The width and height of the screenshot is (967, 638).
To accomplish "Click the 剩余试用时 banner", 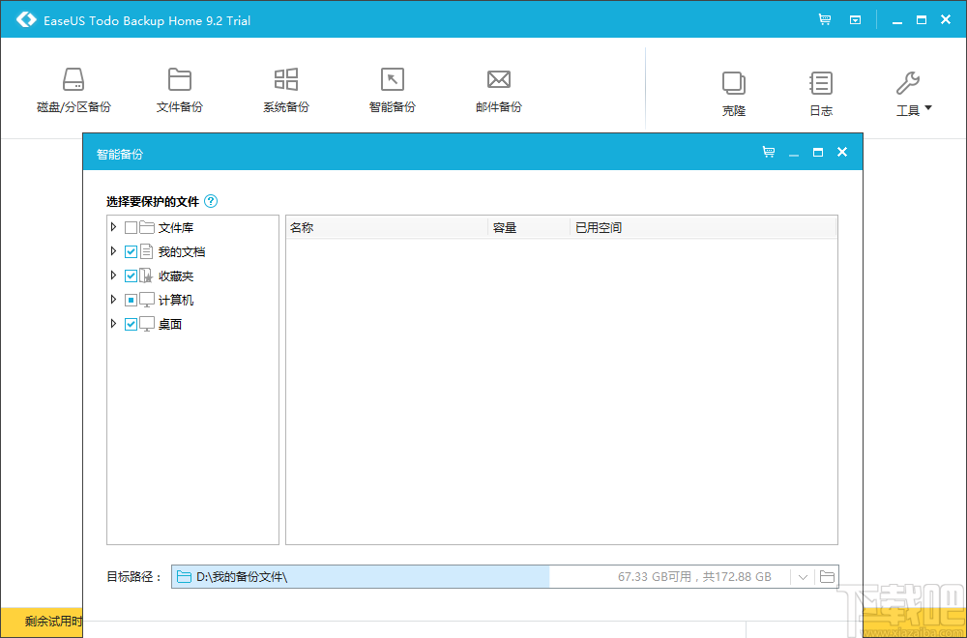I will pos(41,623).
